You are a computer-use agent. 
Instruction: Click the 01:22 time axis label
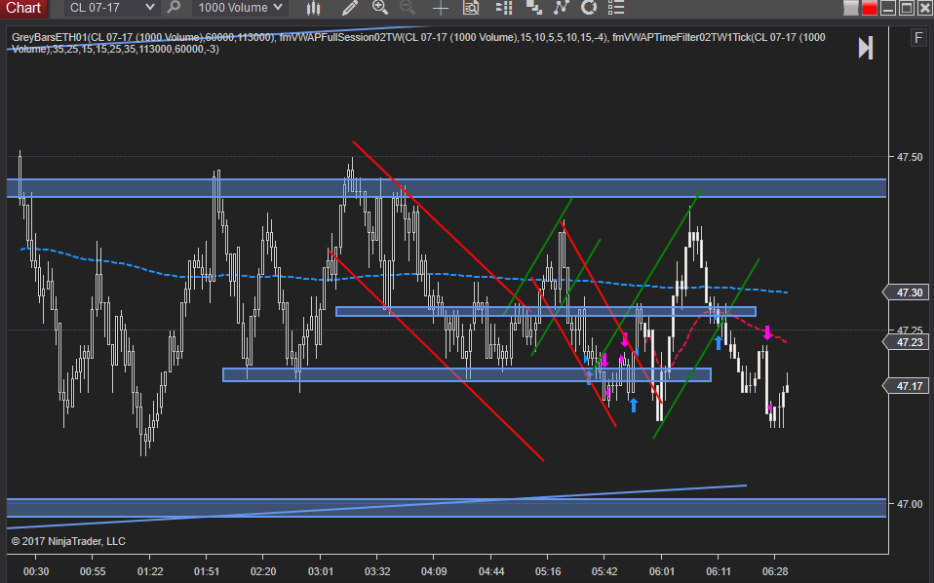coord(150,571)
